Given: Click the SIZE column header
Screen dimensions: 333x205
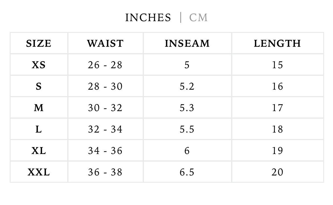Looking at the screenshot, I should (x=39, y=43).
